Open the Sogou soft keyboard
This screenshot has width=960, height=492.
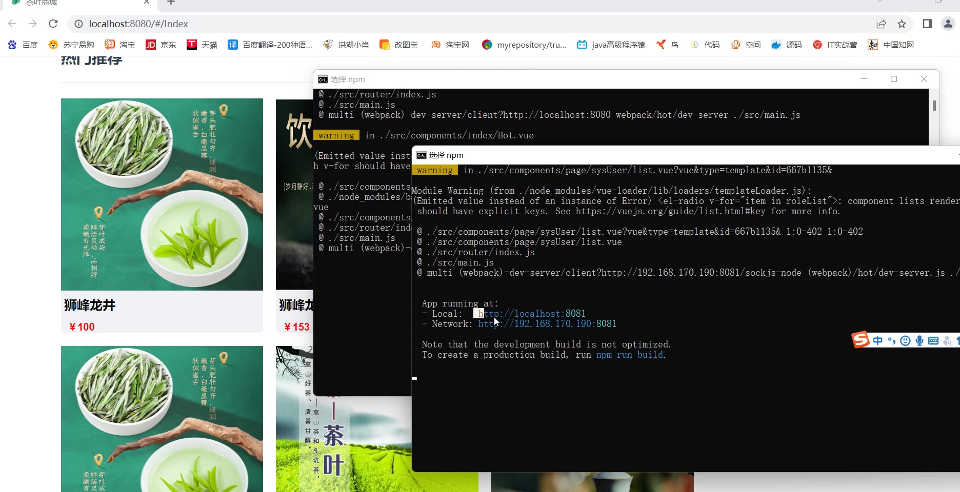pos(933,341)
